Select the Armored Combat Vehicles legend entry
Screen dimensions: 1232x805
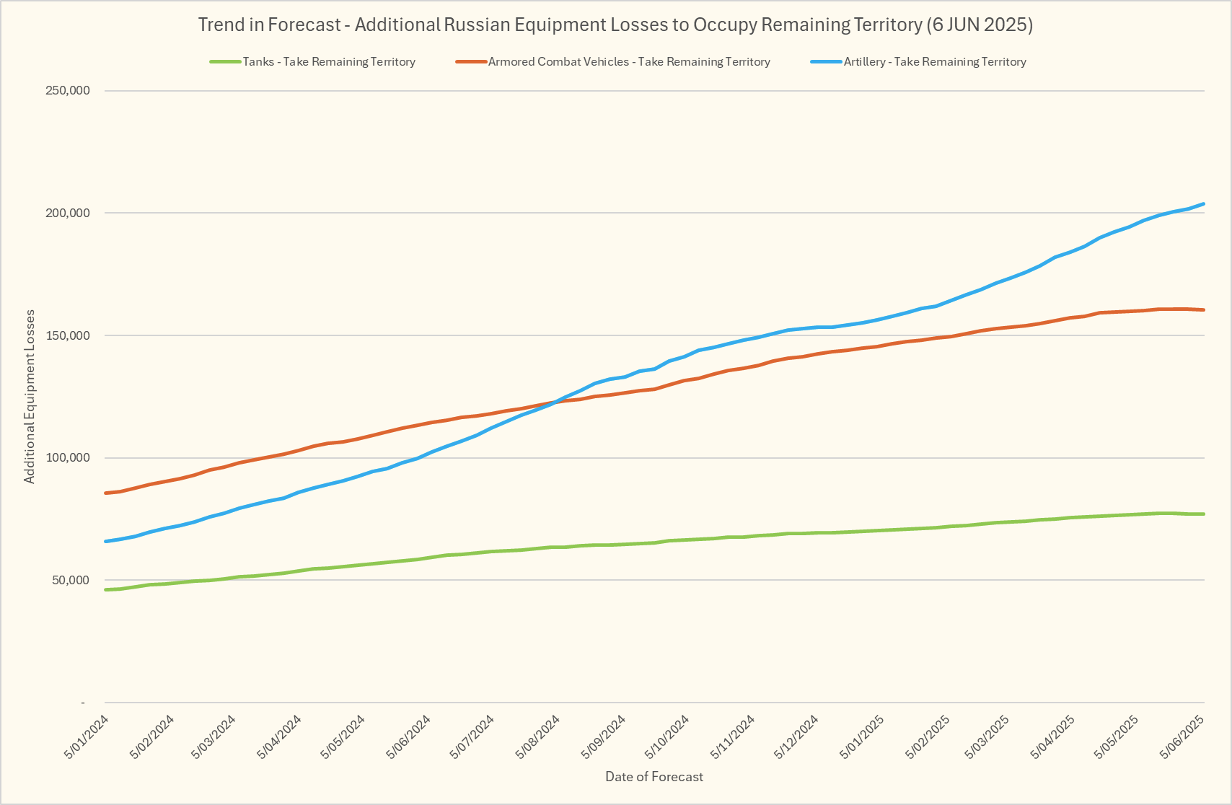tap(629, 62)
